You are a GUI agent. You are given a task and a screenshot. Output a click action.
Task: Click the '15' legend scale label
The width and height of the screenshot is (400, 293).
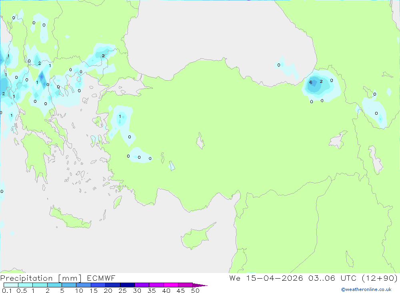click(x=94, y=291)
